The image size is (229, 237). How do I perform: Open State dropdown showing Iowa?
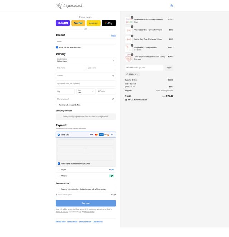(86, 91)
